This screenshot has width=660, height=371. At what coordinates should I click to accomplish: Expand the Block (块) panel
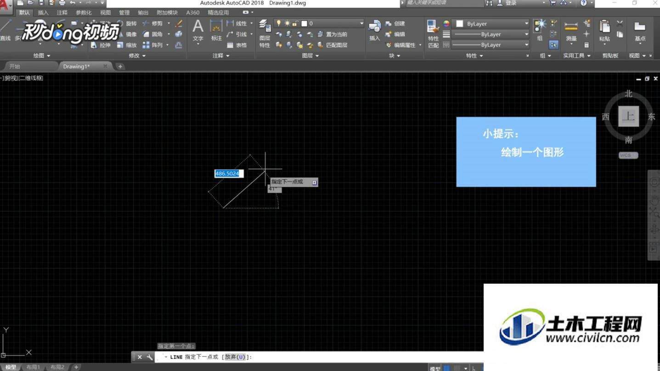coord(395,56)
